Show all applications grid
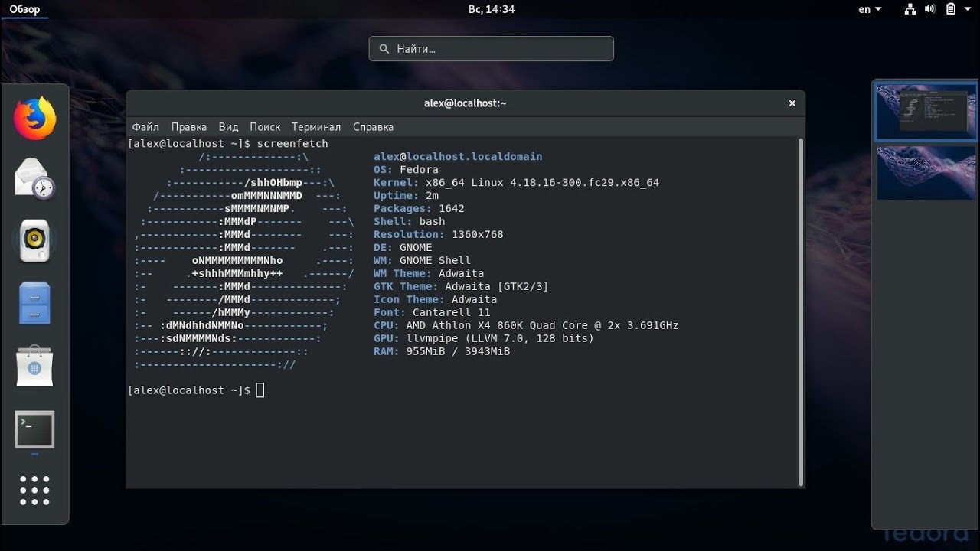Screen dimensions: 980x551 click(x=34, y=491)
